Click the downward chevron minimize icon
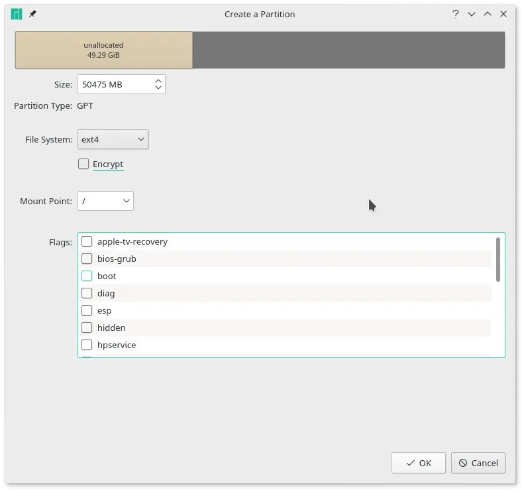 coord(472,14)
